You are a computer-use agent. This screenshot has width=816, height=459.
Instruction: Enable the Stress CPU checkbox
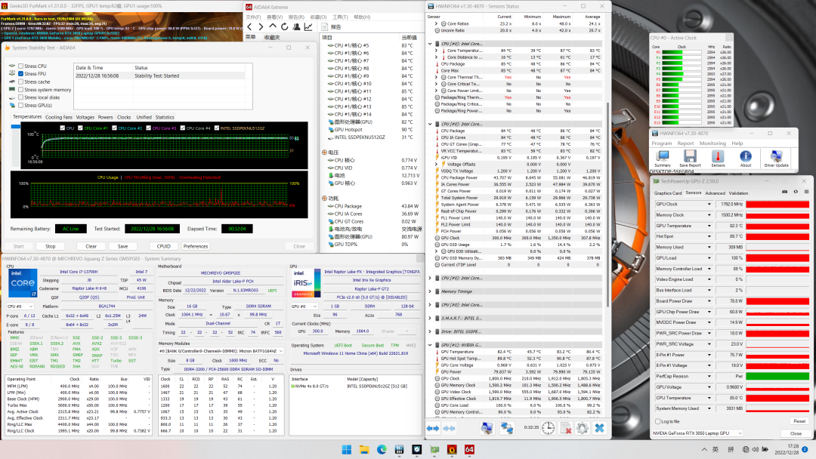(x=20, y=66)
